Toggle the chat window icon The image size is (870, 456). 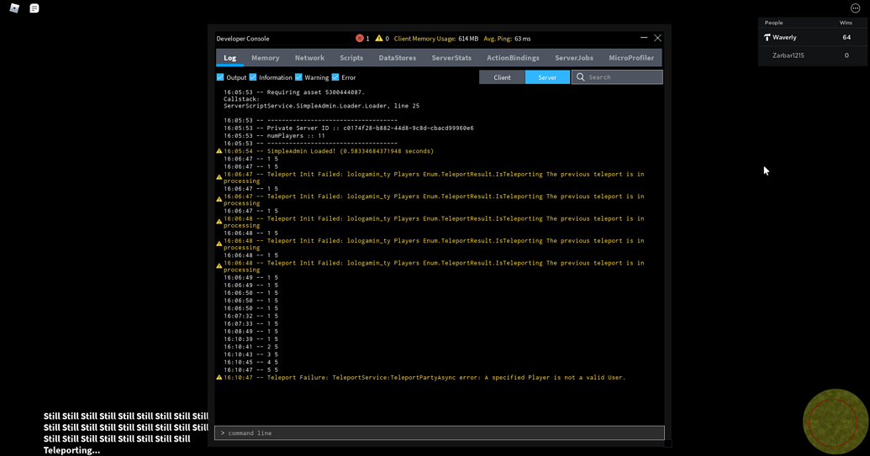pyautogui.click(x=34, y=8)
